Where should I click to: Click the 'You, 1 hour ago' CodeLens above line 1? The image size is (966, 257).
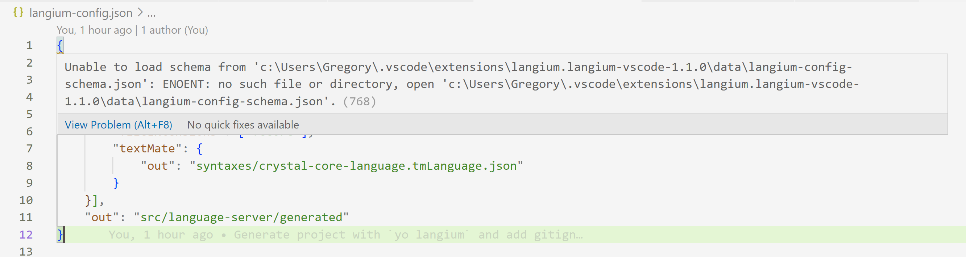coord(94,30)
